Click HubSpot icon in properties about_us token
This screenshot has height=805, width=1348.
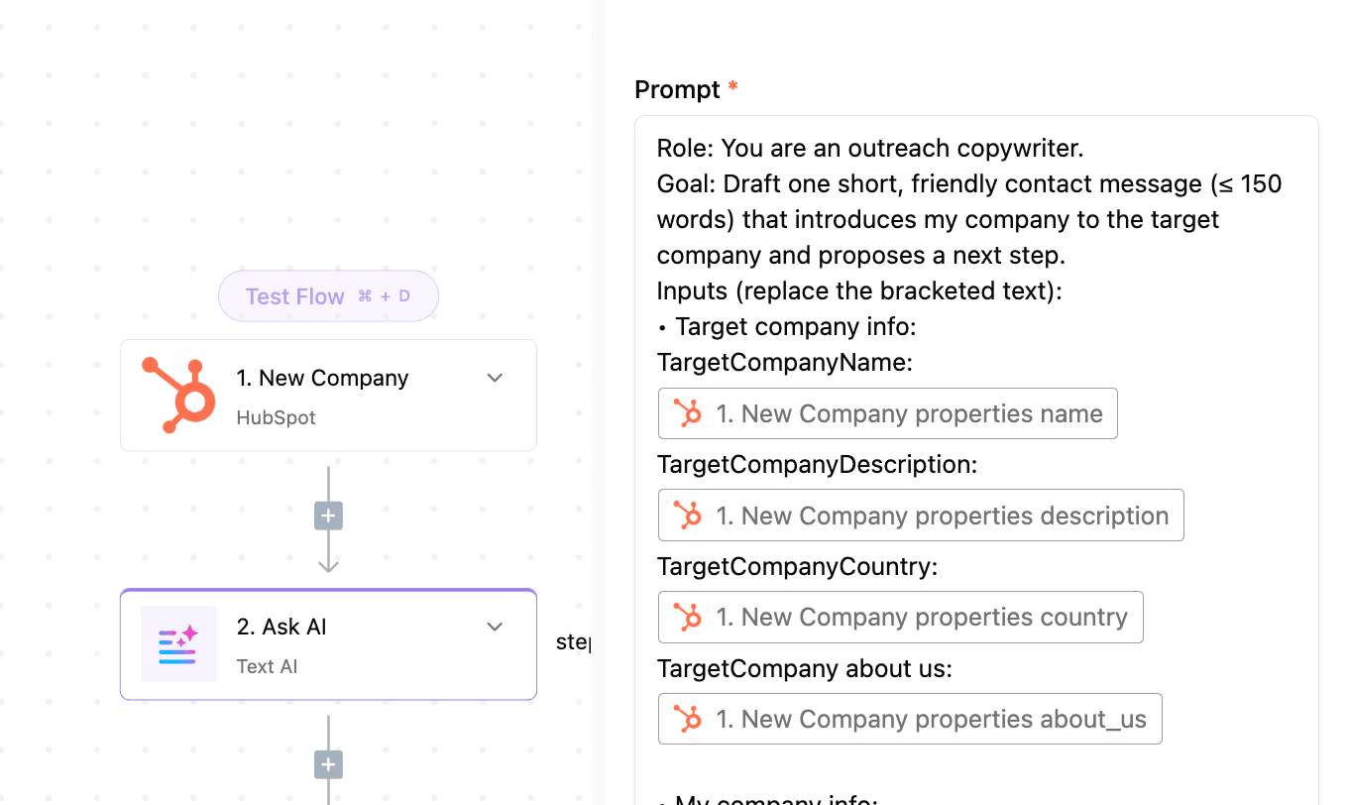[688, 719]
